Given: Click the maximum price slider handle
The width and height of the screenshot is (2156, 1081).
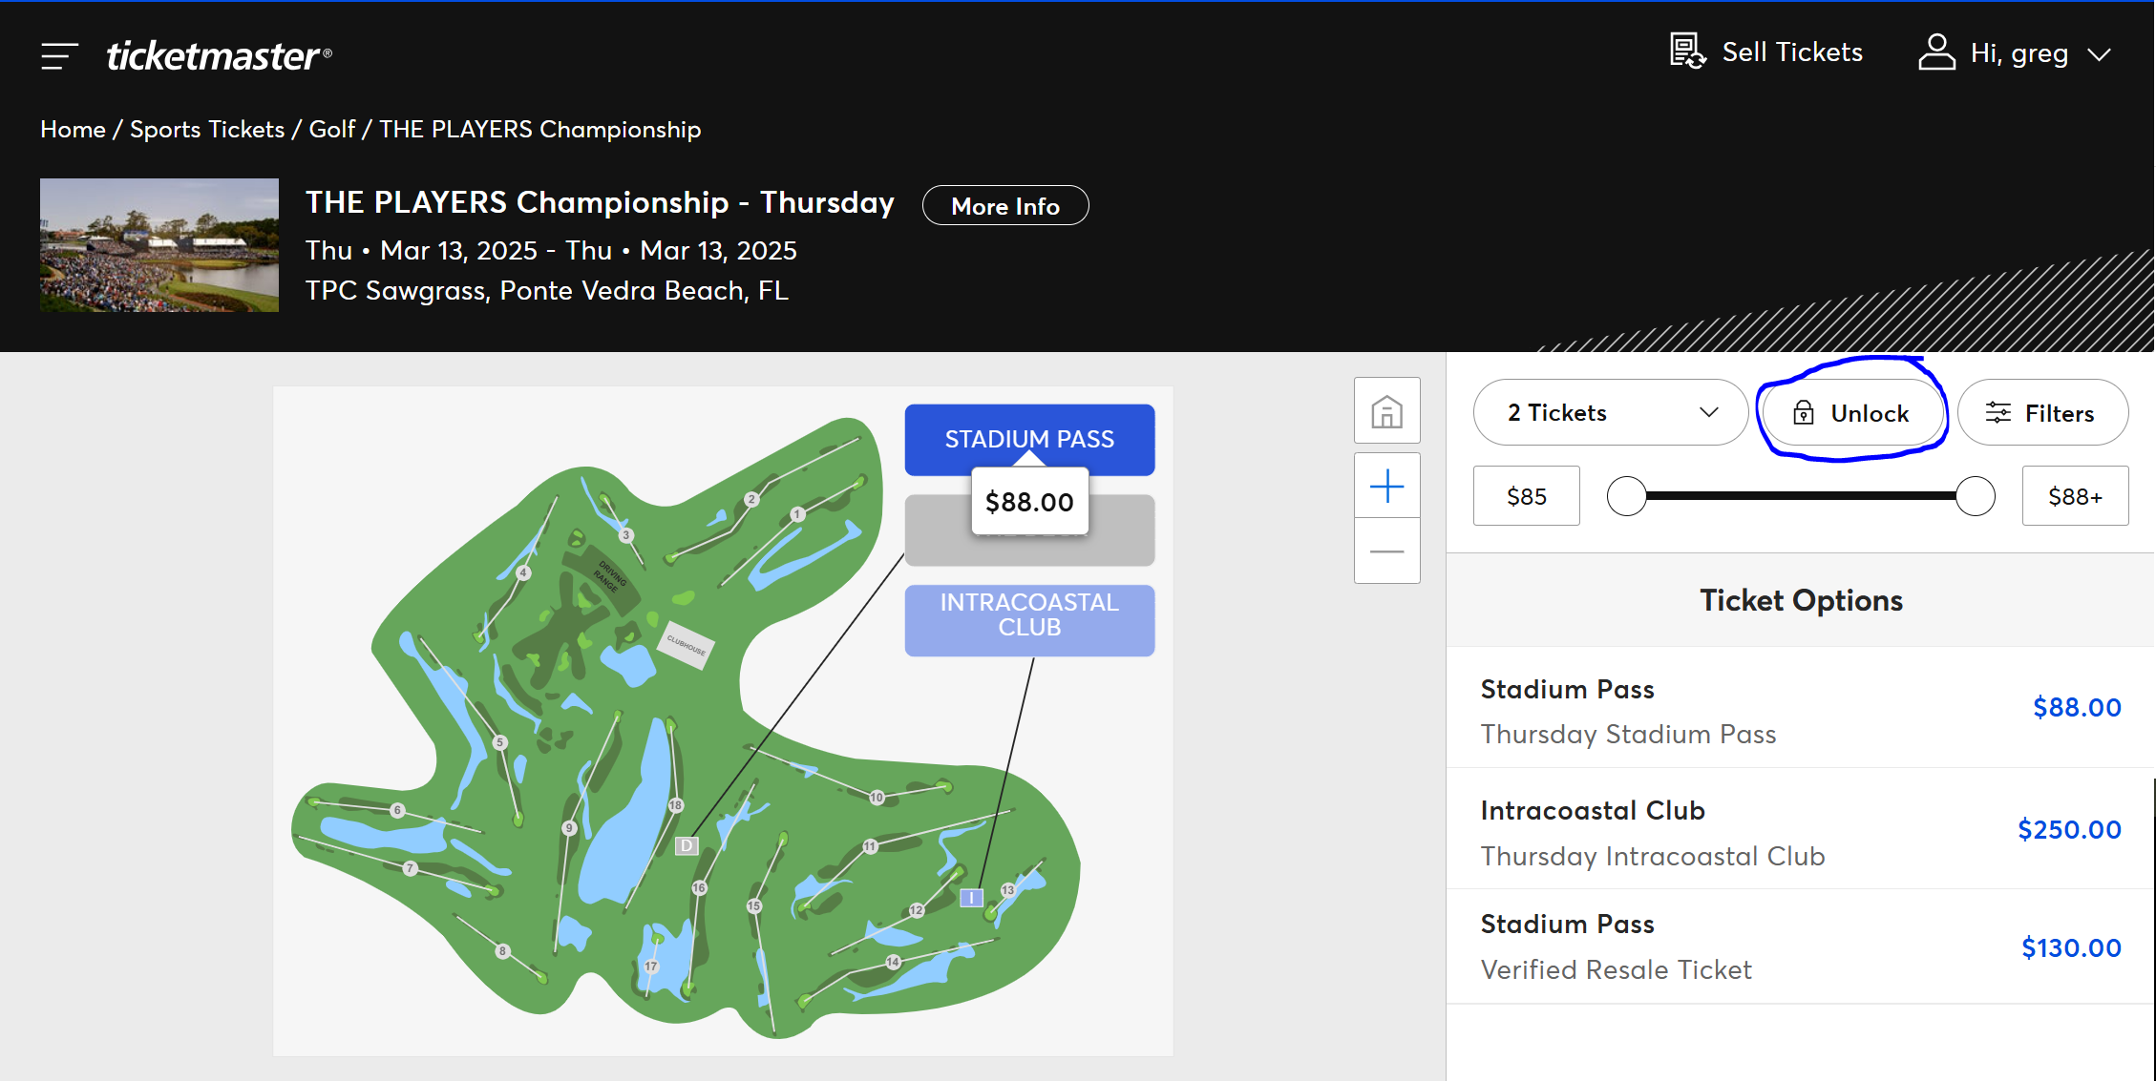Looking at the screenshot, I should pos(1975,496).
